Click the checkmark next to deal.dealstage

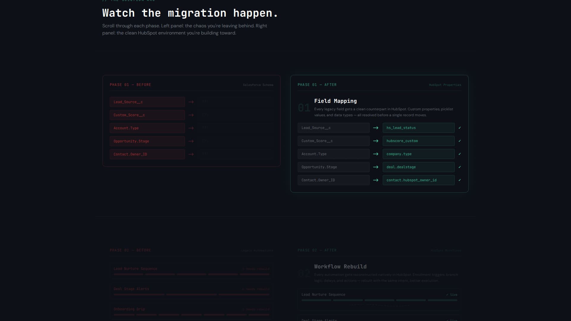459,167
